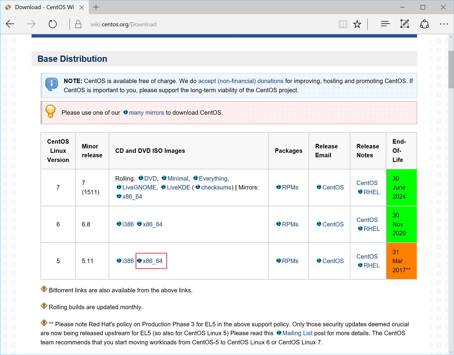The height and width of the screenshot is (355, 454).
Task: Go back to the previous page
Action: coord(10,24)
